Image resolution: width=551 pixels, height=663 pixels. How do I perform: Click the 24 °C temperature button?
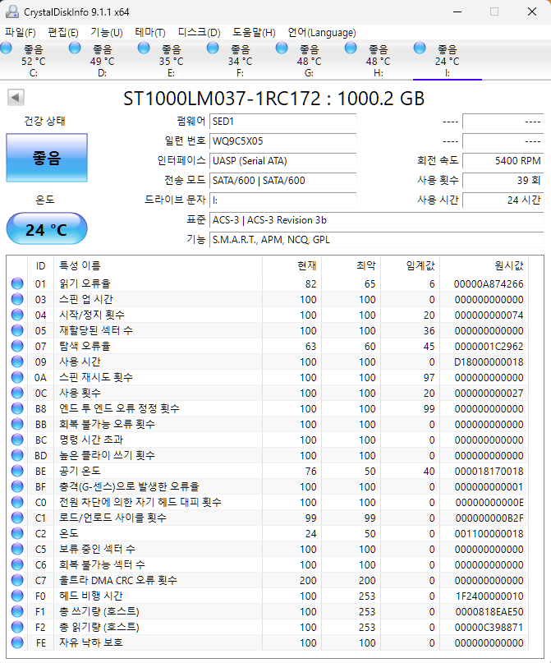(x=47, y=229)
